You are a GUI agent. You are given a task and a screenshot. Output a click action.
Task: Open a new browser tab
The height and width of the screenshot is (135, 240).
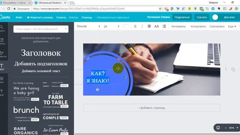[72, 3]
